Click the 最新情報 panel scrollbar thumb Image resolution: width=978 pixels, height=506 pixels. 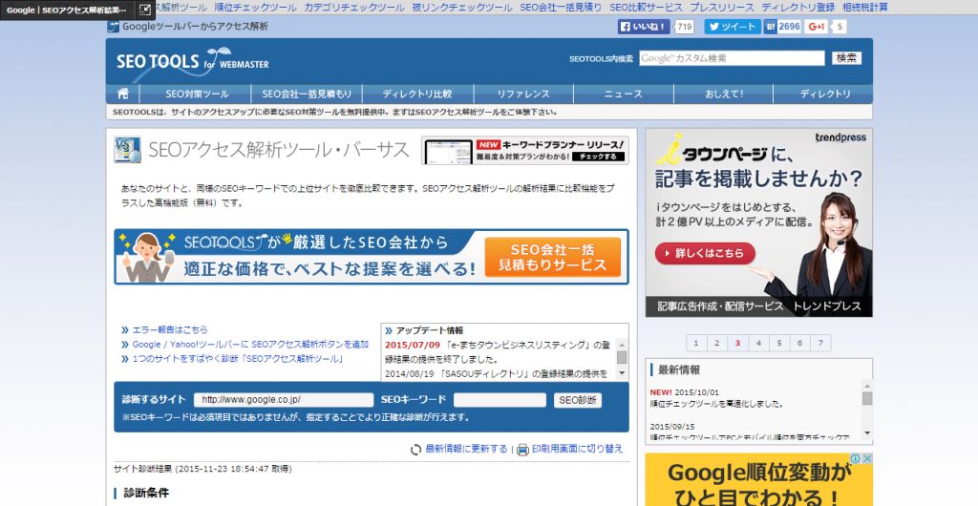(867, 398)
